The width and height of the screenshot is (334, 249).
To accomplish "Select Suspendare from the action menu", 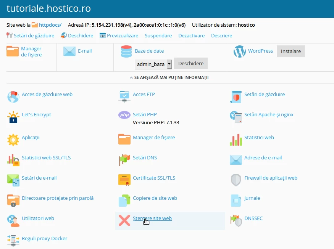I will (158, 35).
